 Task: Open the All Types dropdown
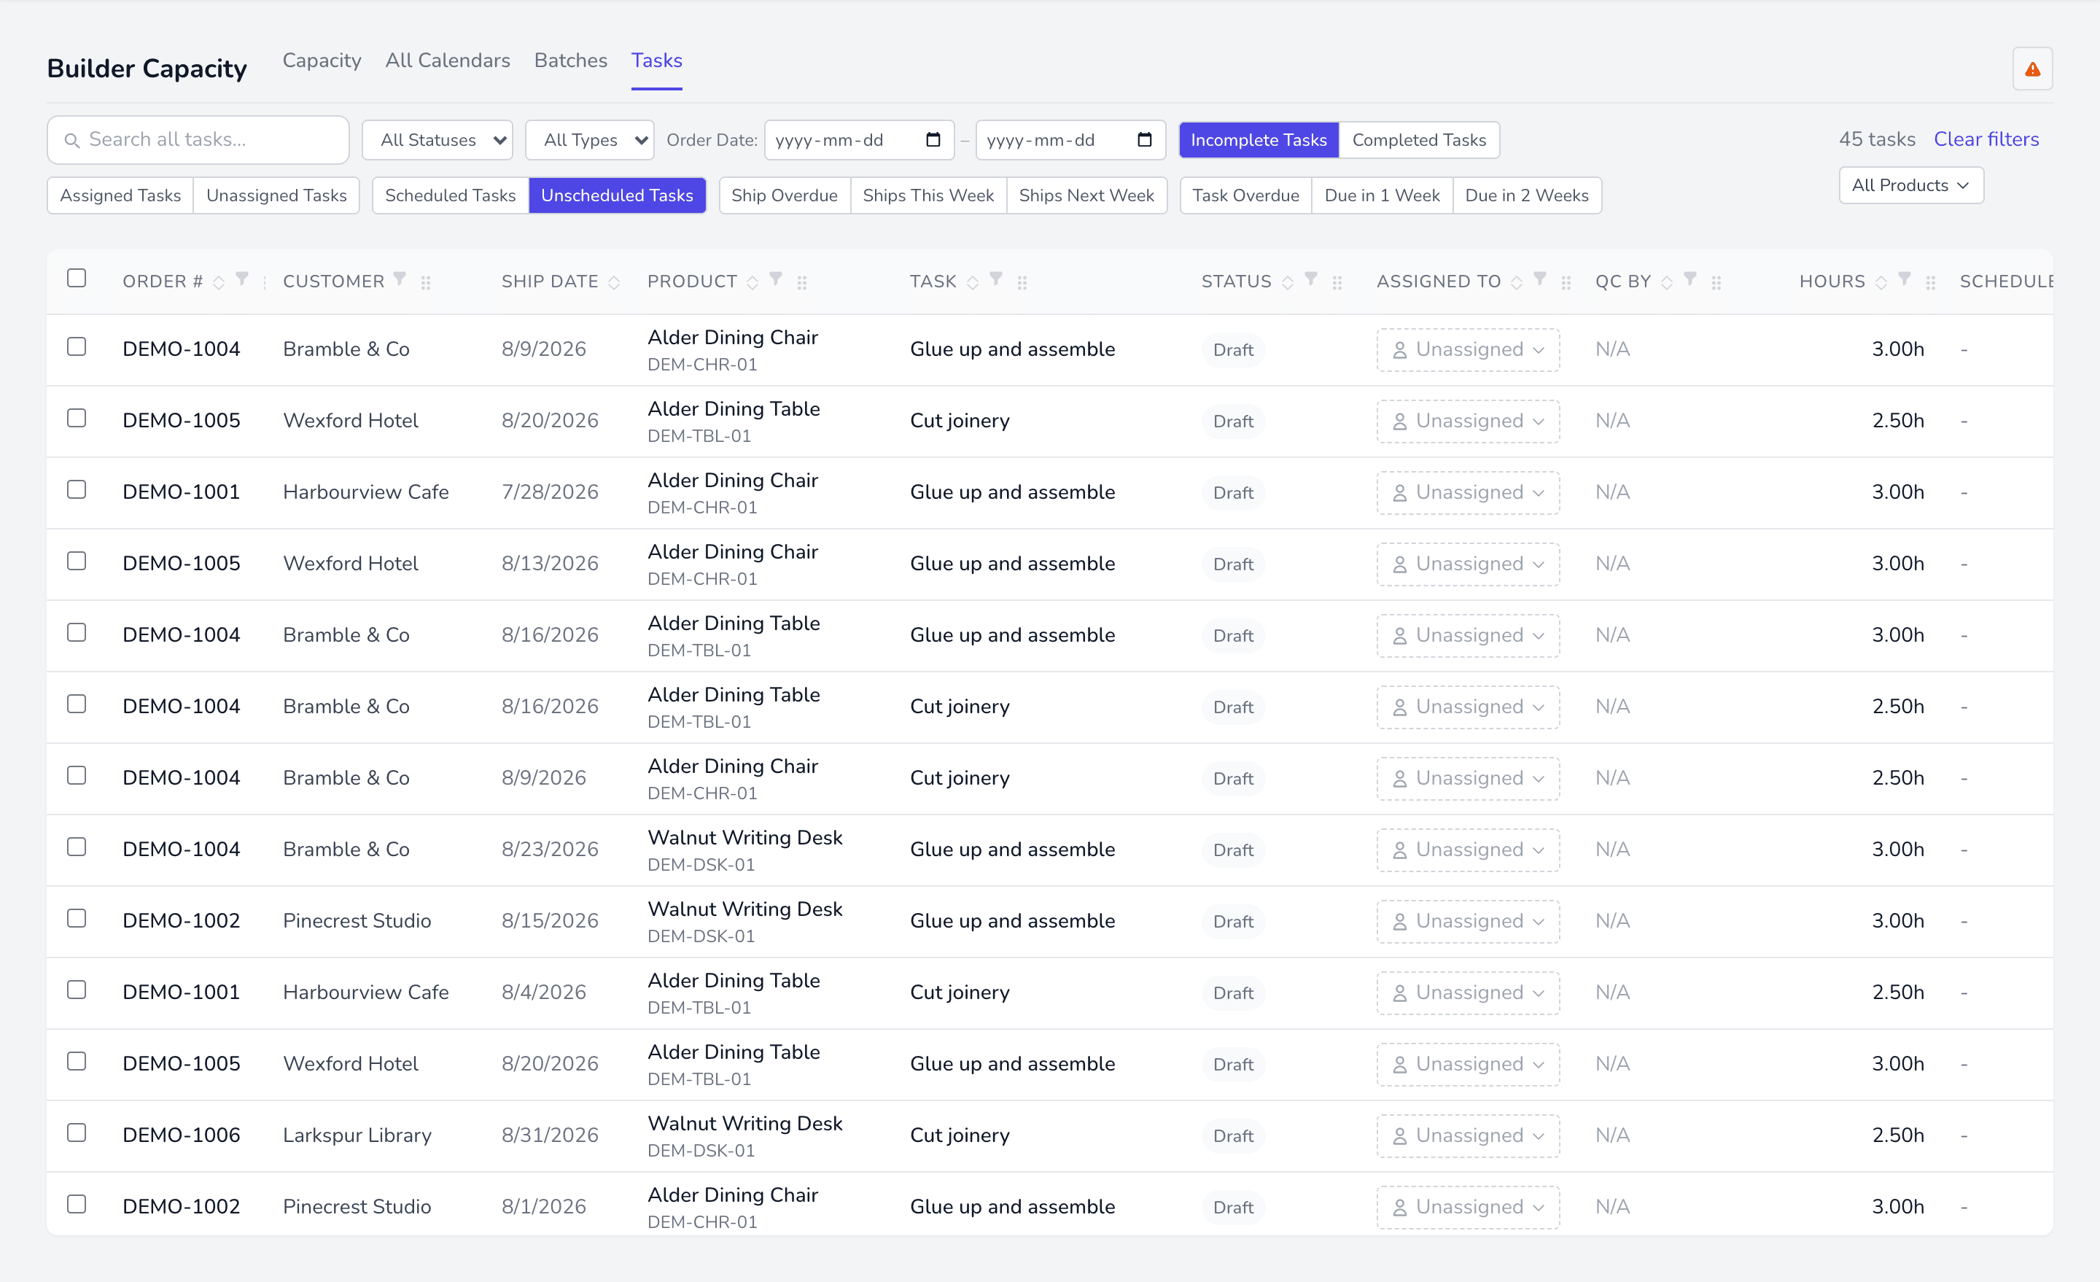coord(590,140)
